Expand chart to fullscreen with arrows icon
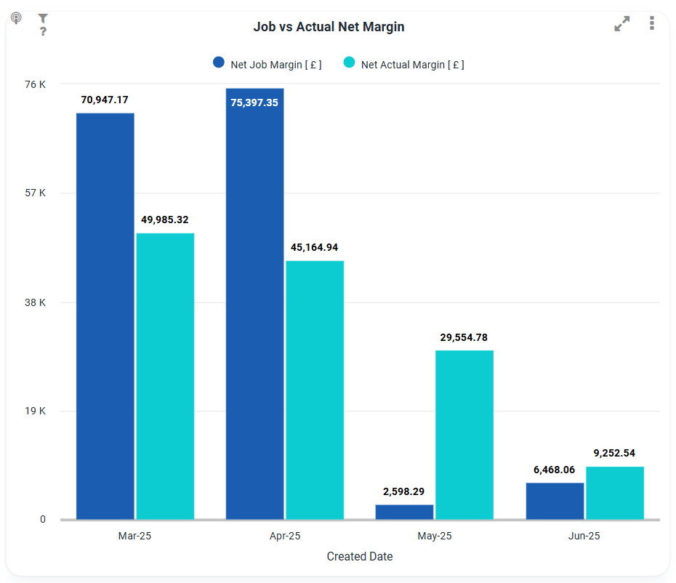Screen dimensions: 676x583 [621, 24]
